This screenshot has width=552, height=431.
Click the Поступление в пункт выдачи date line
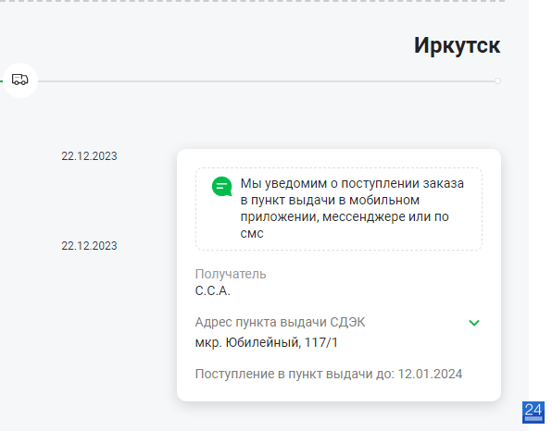coord(329,374)
